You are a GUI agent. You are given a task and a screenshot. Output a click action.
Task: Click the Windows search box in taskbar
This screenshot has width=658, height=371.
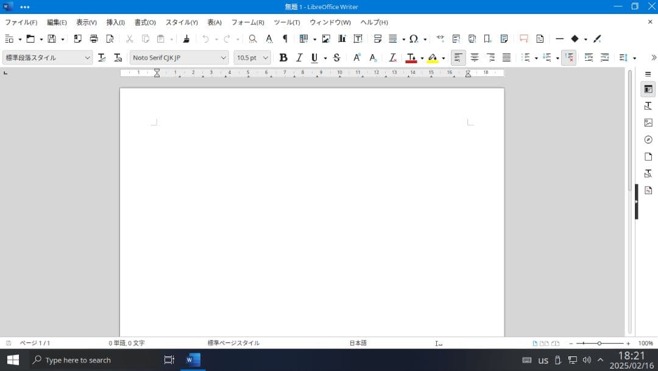[91, 360]
